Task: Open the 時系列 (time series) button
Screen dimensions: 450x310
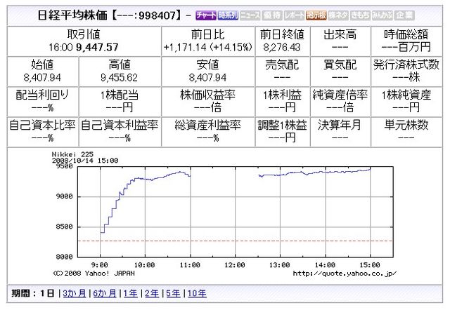Action: pos(228,15)
